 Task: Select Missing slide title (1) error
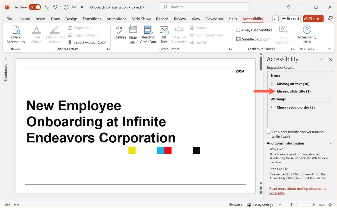(x=293, y=91)
